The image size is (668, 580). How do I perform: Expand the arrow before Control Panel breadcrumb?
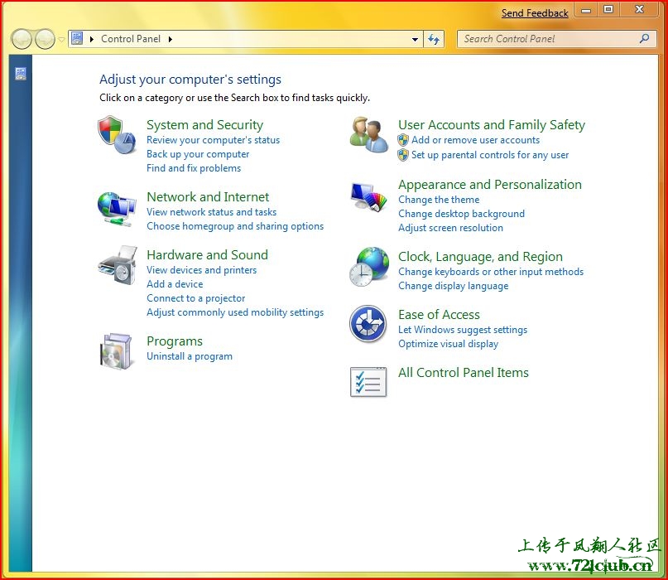tap(92, 39)
